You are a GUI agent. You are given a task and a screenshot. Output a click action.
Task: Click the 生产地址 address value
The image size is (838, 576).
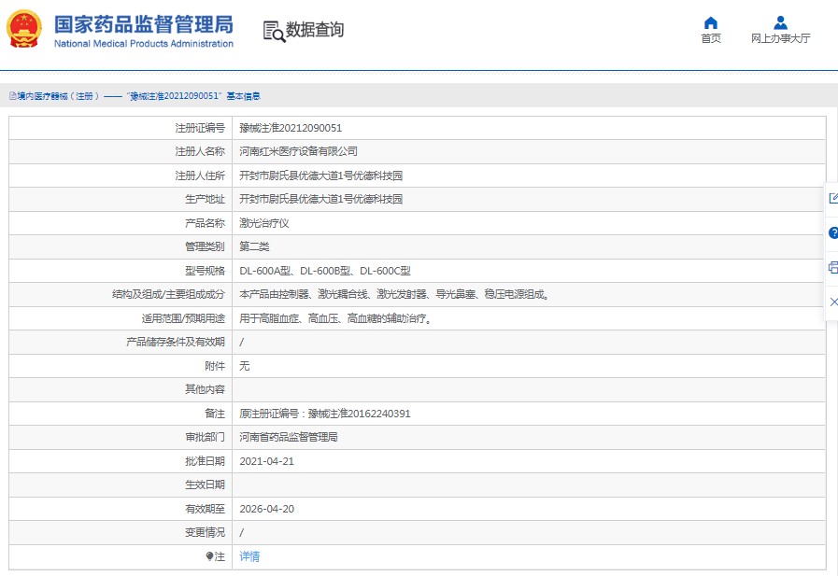tap(320, 199)
